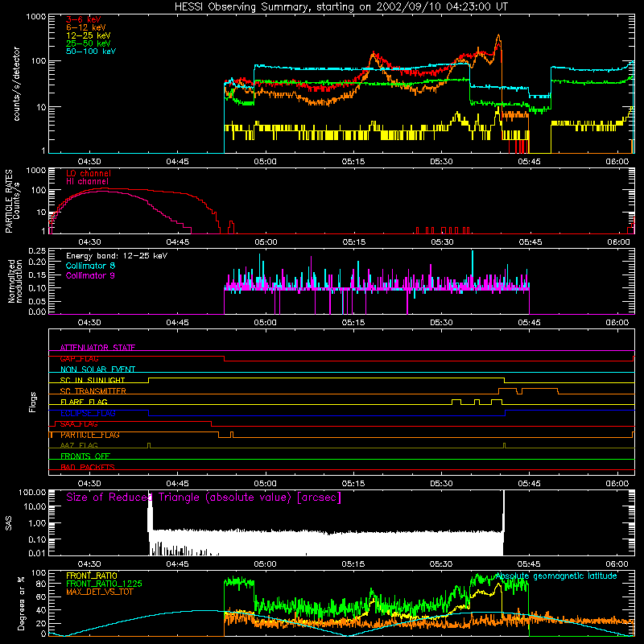This screenshot has height=644, width=644.
Task: Click the SAA_FLAG label
Action: (79, 424)
